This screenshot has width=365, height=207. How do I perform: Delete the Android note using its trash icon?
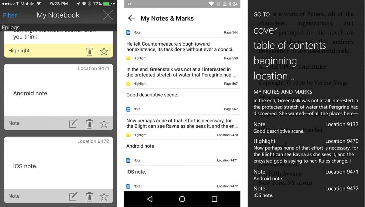[89, 124]
